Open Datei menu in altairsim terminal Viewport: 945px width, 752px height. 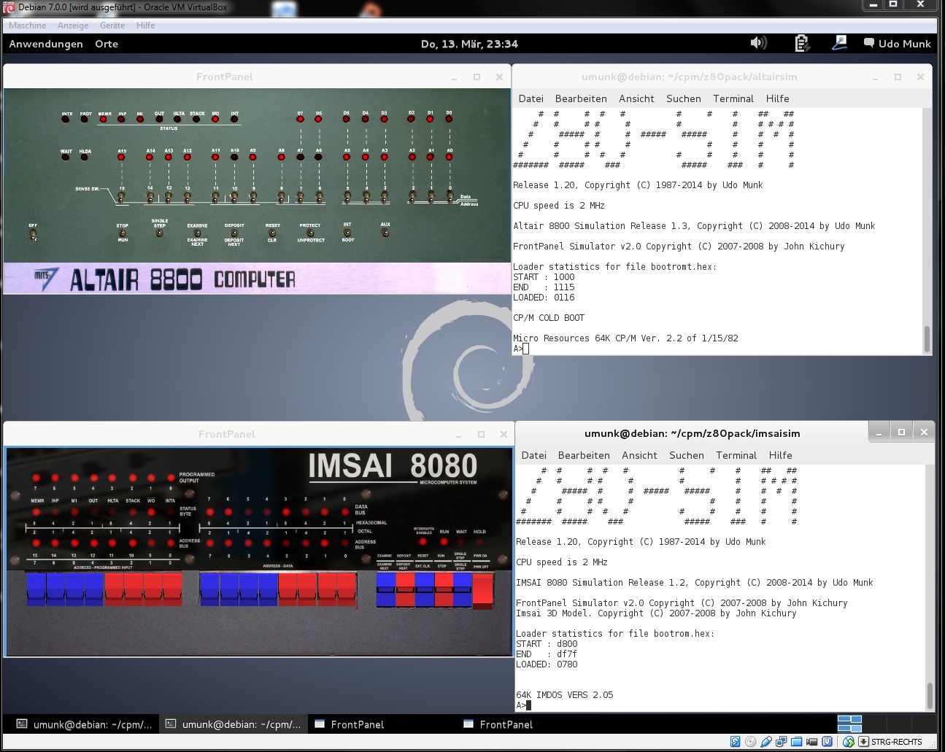pos(531,98)
